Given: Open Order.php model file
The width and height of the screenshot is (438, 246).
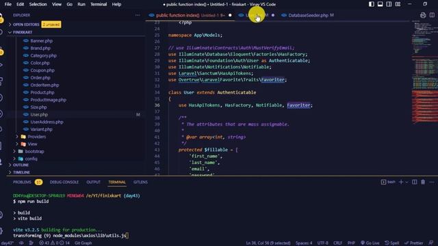Looking at the screenshot, I should click(40, 77).
